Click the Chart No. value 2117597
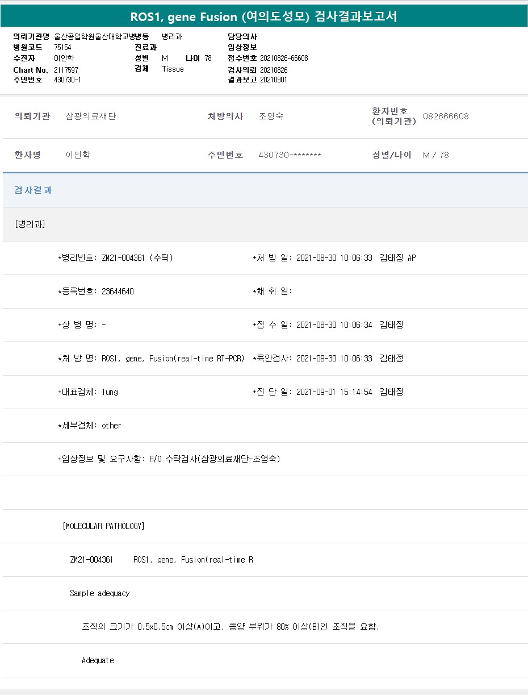528x695 pixels. pos(66,69)
